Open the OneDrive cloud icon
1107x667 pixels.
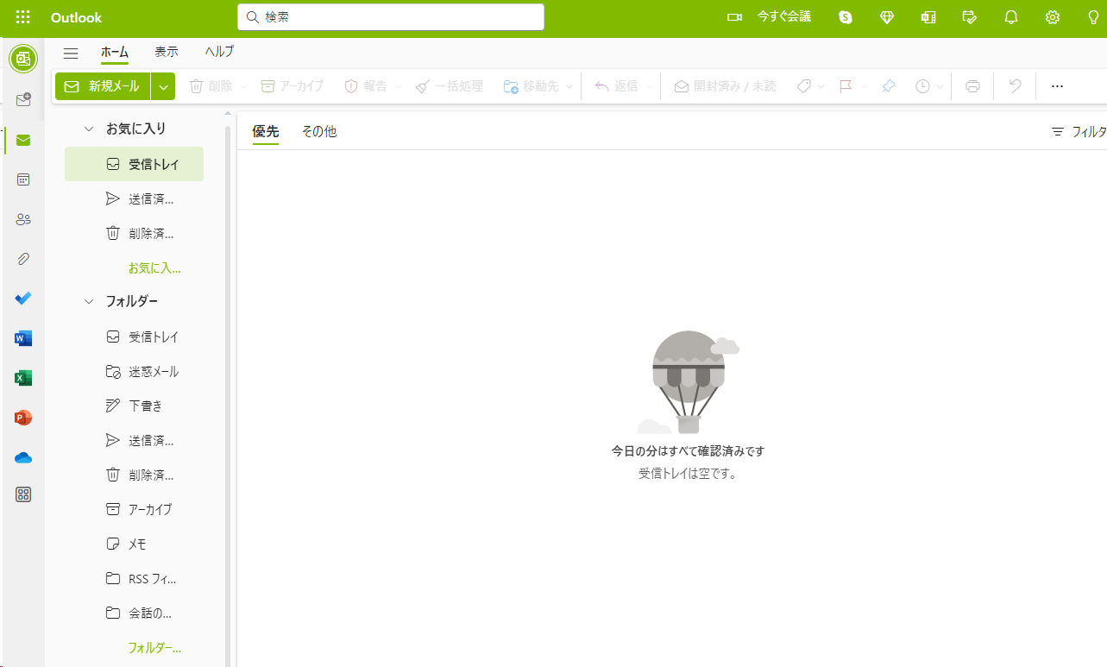23,457
